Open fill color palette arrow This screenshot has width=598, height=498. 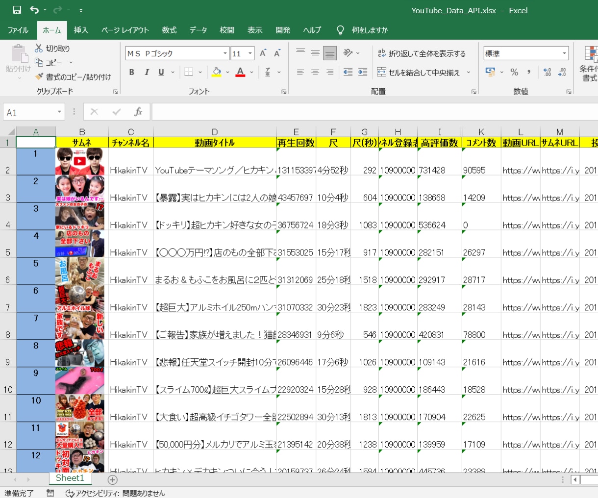point(227,73)
